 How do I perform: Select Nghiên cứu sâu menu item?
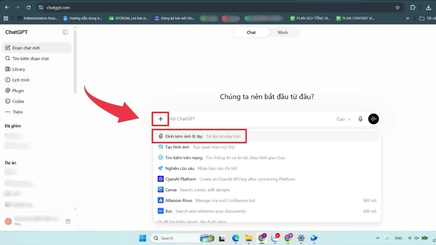point(267,168)
